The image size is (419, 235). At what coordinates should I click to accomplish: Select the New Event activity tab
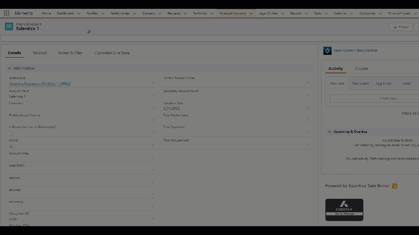(360, 84)
